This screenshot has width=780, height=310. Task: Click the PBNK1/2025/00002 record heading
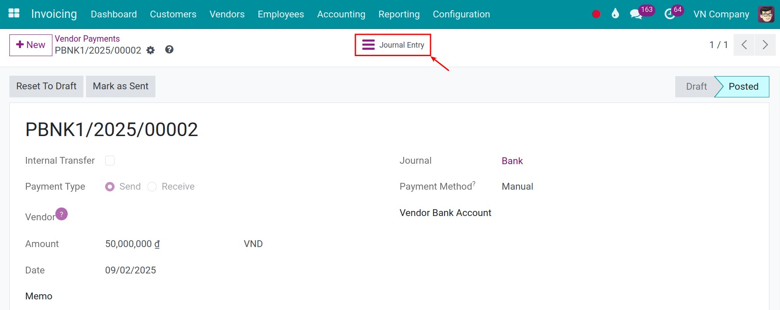pos(112,130)
